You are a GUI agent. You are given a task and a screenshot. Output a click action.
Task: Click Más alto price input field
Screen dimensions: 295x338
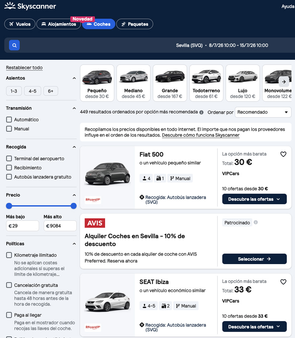60,226
